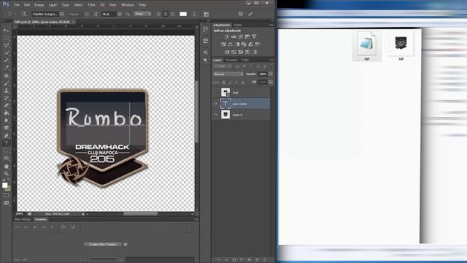Image resolution: width=467 pixels, height=263 pixels.
Task: Open the Filter menu
Action: pos(92,5)
